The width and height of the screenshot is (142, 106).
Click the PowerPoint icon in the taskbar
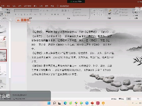point(92,103)
